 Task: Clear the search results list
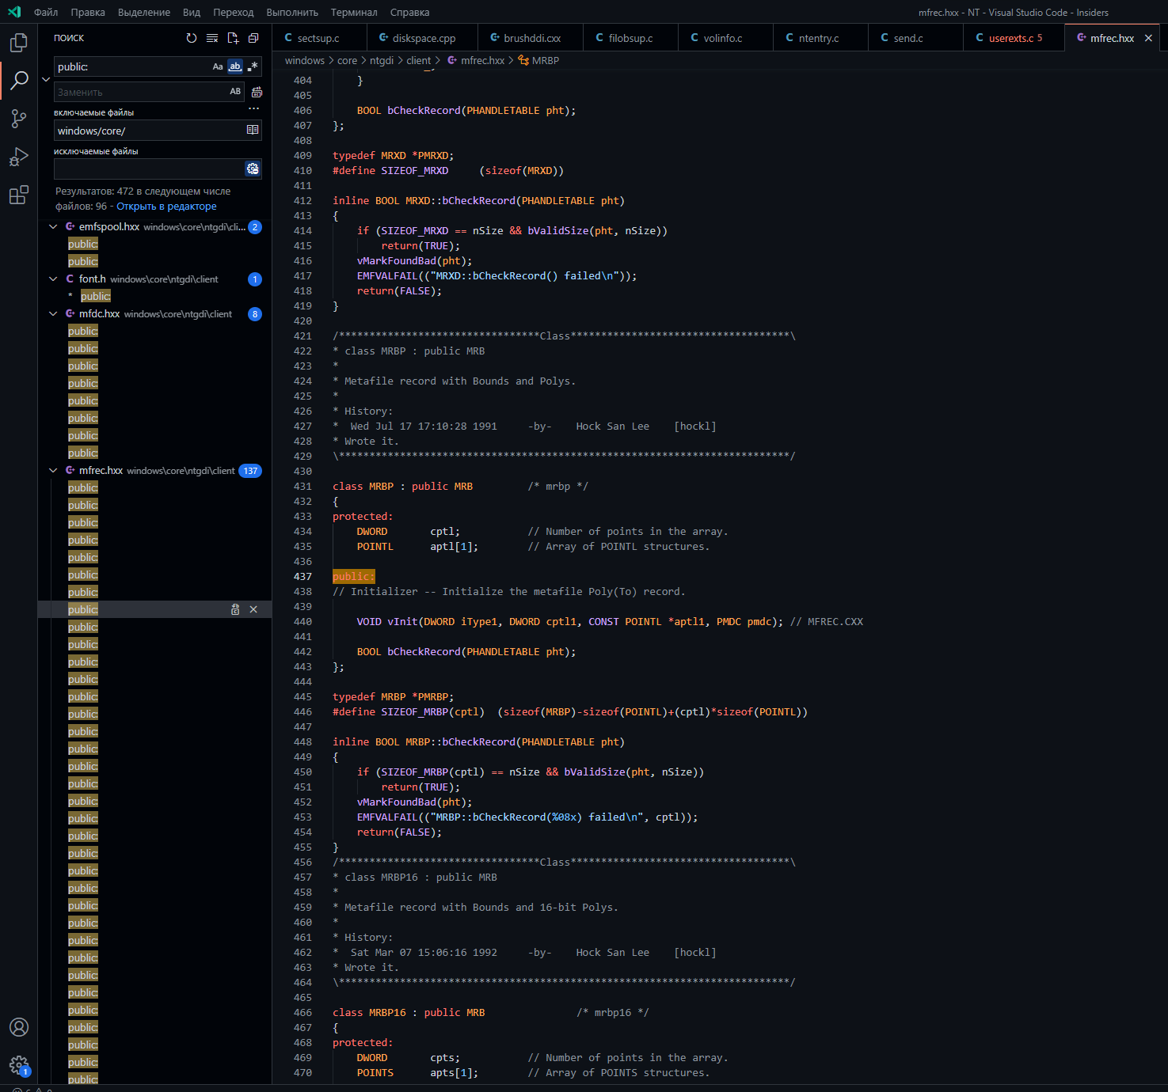[x=212, y=38]
